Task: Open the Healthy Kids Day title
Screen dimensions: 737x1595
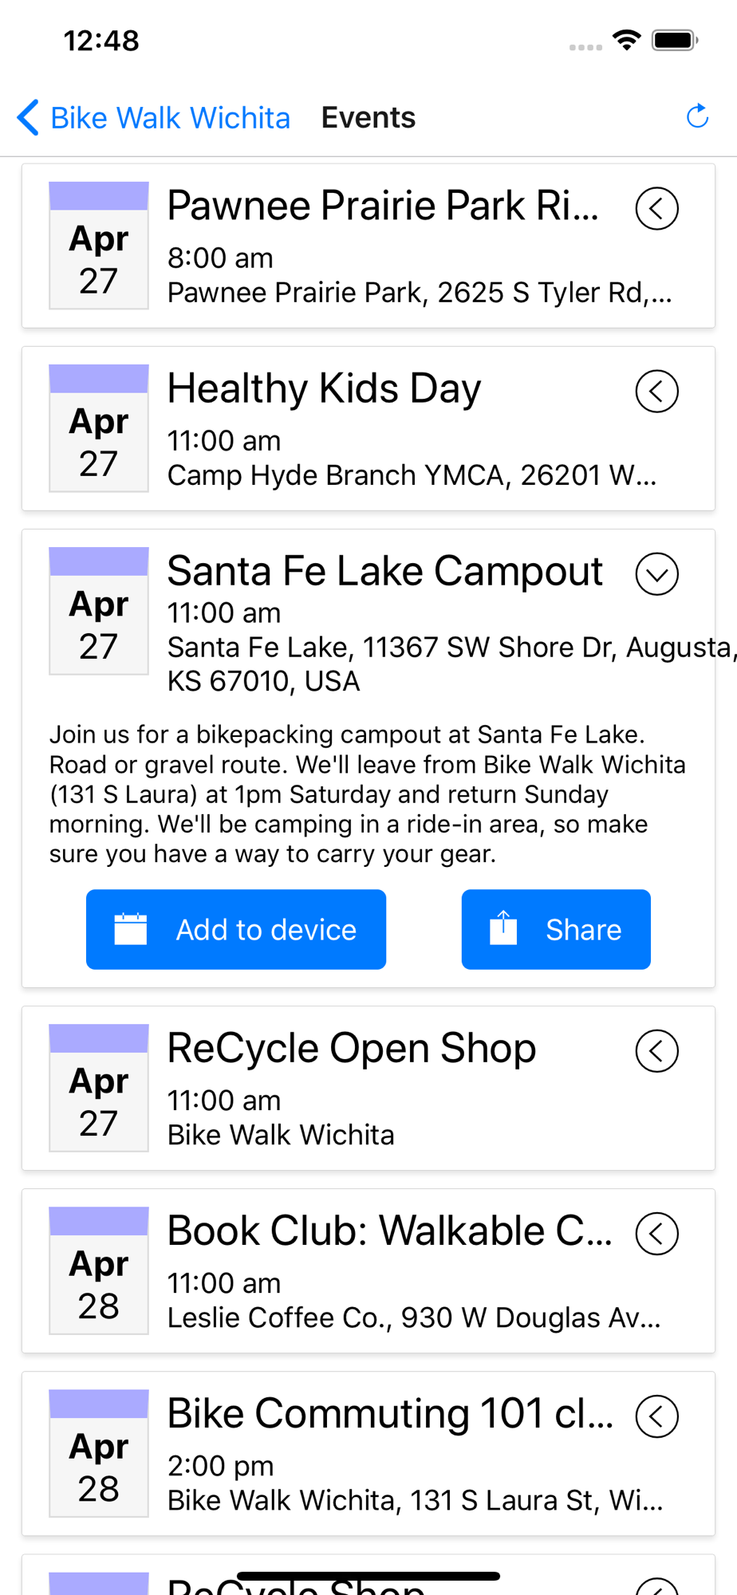Action: click(324, 389)
